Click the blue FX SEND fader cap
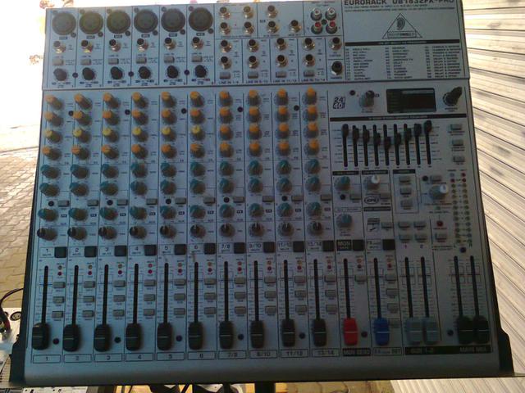The height and width of the screenshot is (393, 525). pyautogui.click(x=381, y=331)
